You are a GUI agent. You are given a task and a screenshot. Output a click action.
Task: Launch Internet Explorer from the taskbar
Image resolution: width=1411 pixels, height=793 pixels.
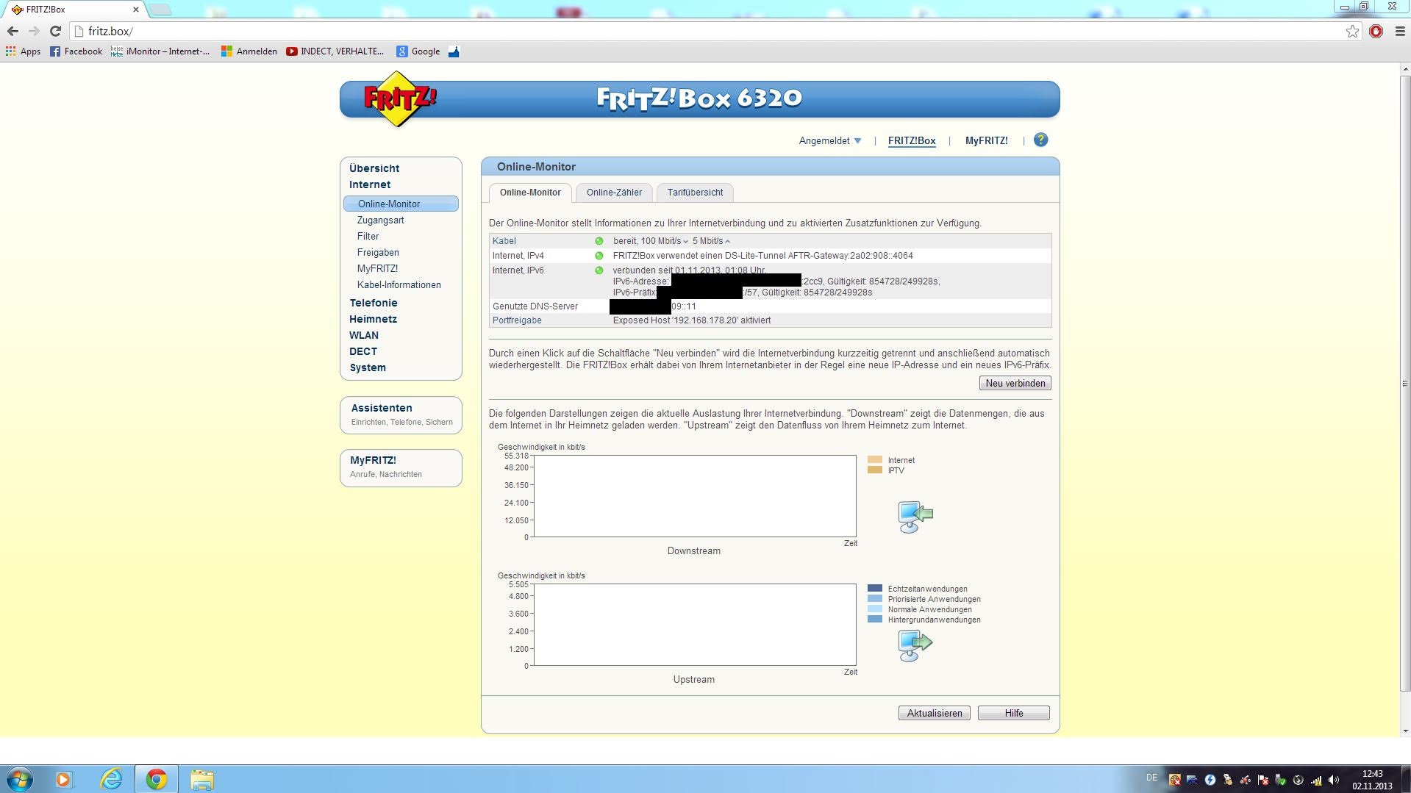pos(111,779)
